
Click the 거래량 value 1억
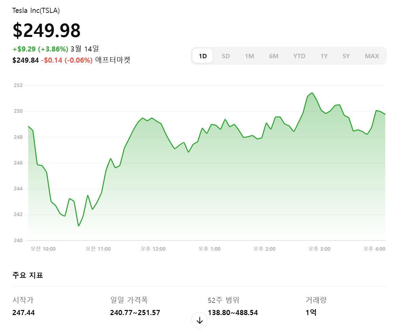point(310,312)
